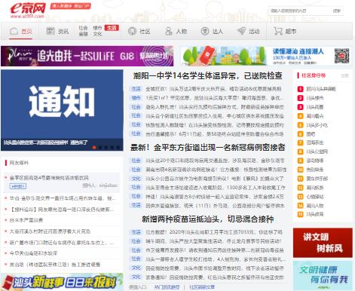The width and height of the screenshot is (355, 291).
Task: Open the 首页 home tab
Action: (26, 32)
